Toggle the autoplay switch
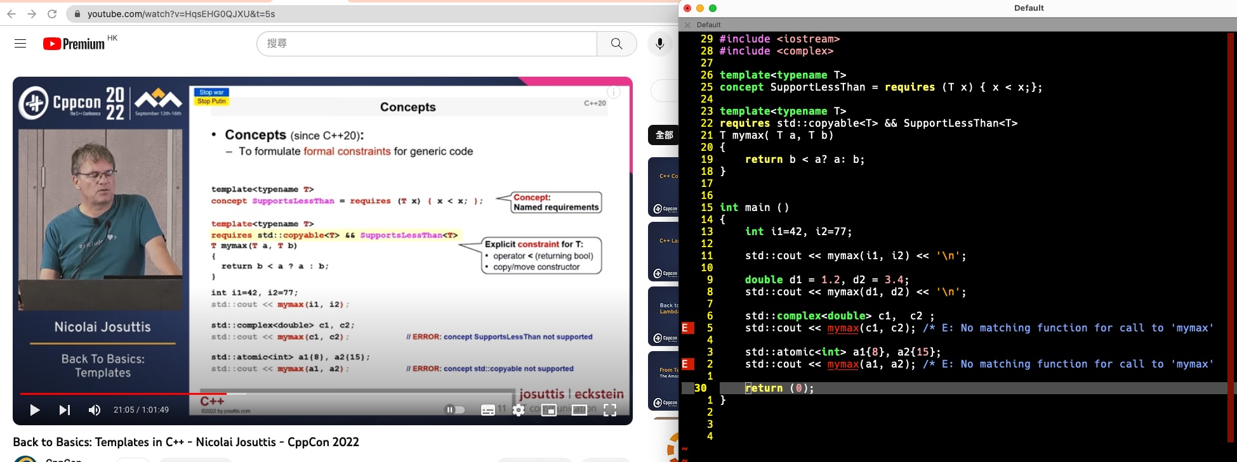 [x=454, y=410]
